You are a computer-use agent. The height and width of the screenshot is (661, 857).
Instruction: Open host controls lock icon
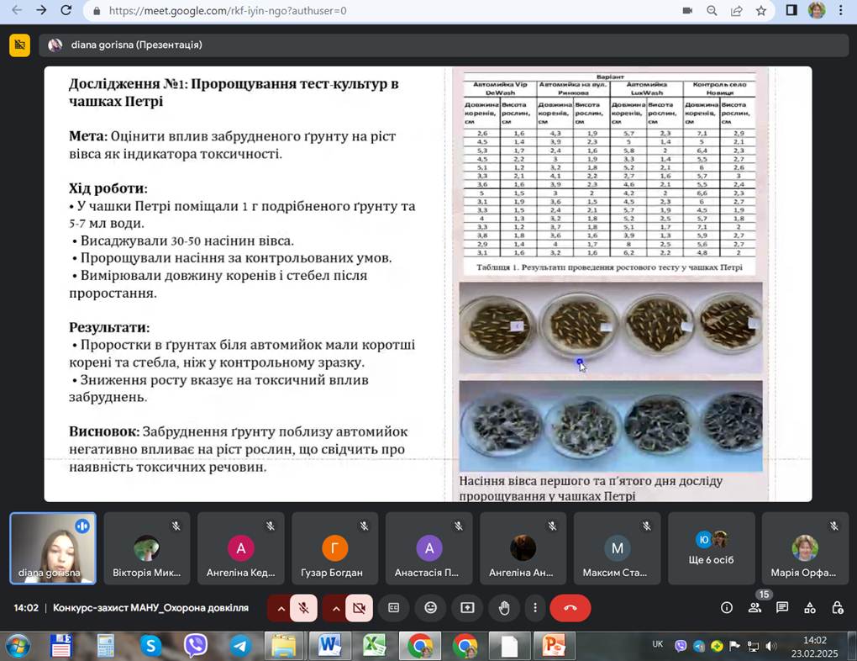837,608
